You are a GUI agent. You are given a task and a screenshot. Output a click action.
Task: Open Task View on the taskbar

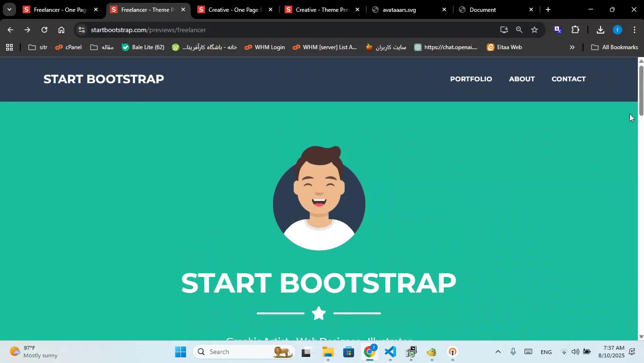click(x=307, y=352)
